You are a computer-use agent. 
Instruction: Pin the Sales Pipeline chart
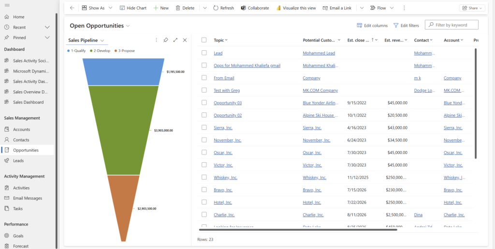tap(165, 40)
